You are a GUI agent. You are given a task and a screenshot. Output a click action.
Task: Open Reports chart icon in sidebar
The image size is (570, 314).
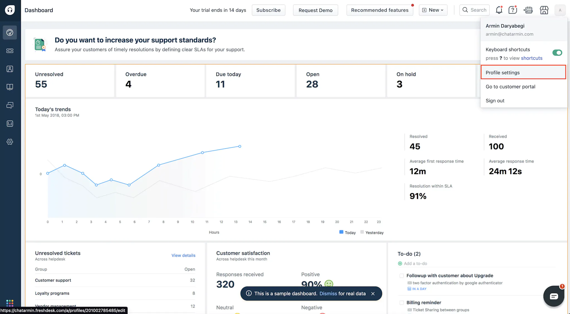[10, 124]
